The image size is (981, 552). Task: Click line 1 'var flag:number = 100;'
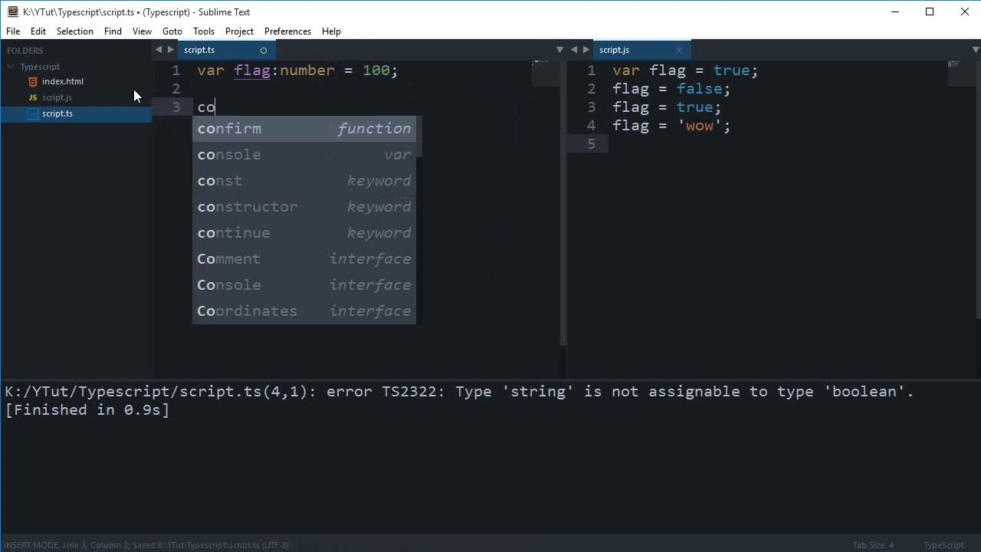coord(297,71)
